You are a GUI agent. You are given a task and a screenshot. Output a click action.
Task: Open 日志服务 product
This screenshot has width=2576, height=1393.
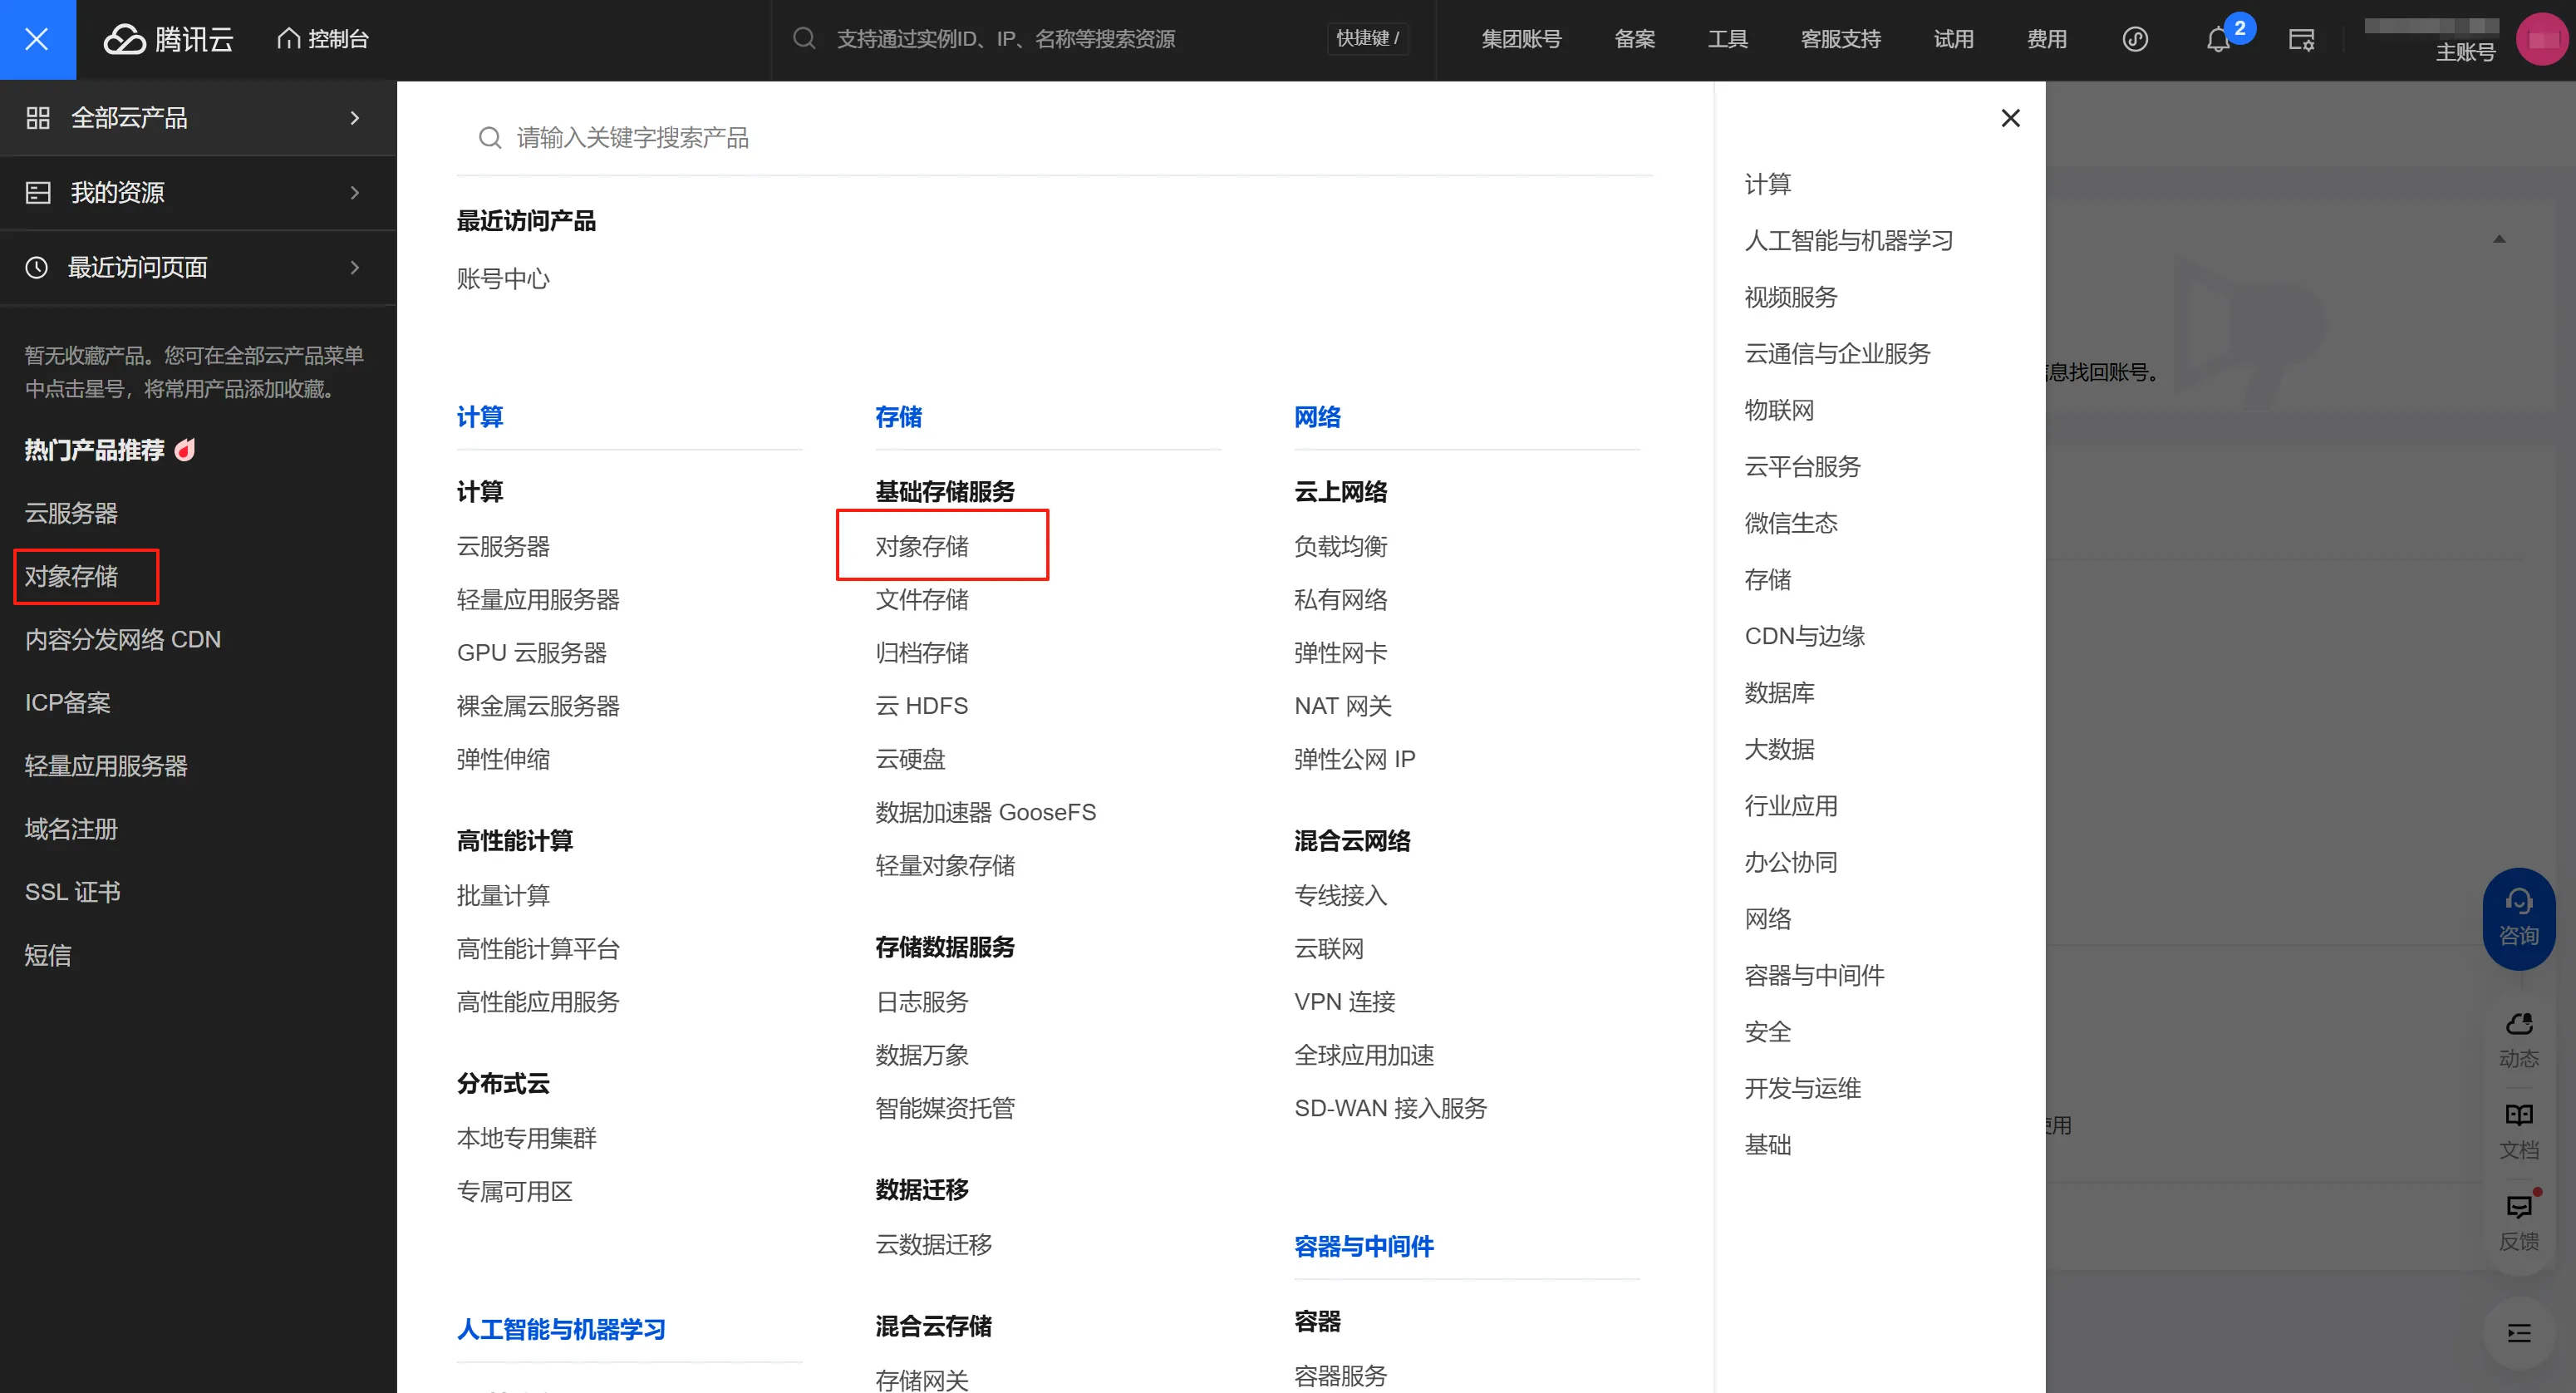click(x=921, y=1002)
